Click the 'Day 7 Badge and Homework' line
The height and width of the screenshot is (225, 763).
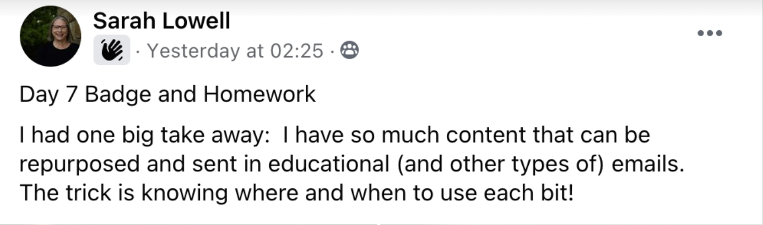[x=167, y=94]
